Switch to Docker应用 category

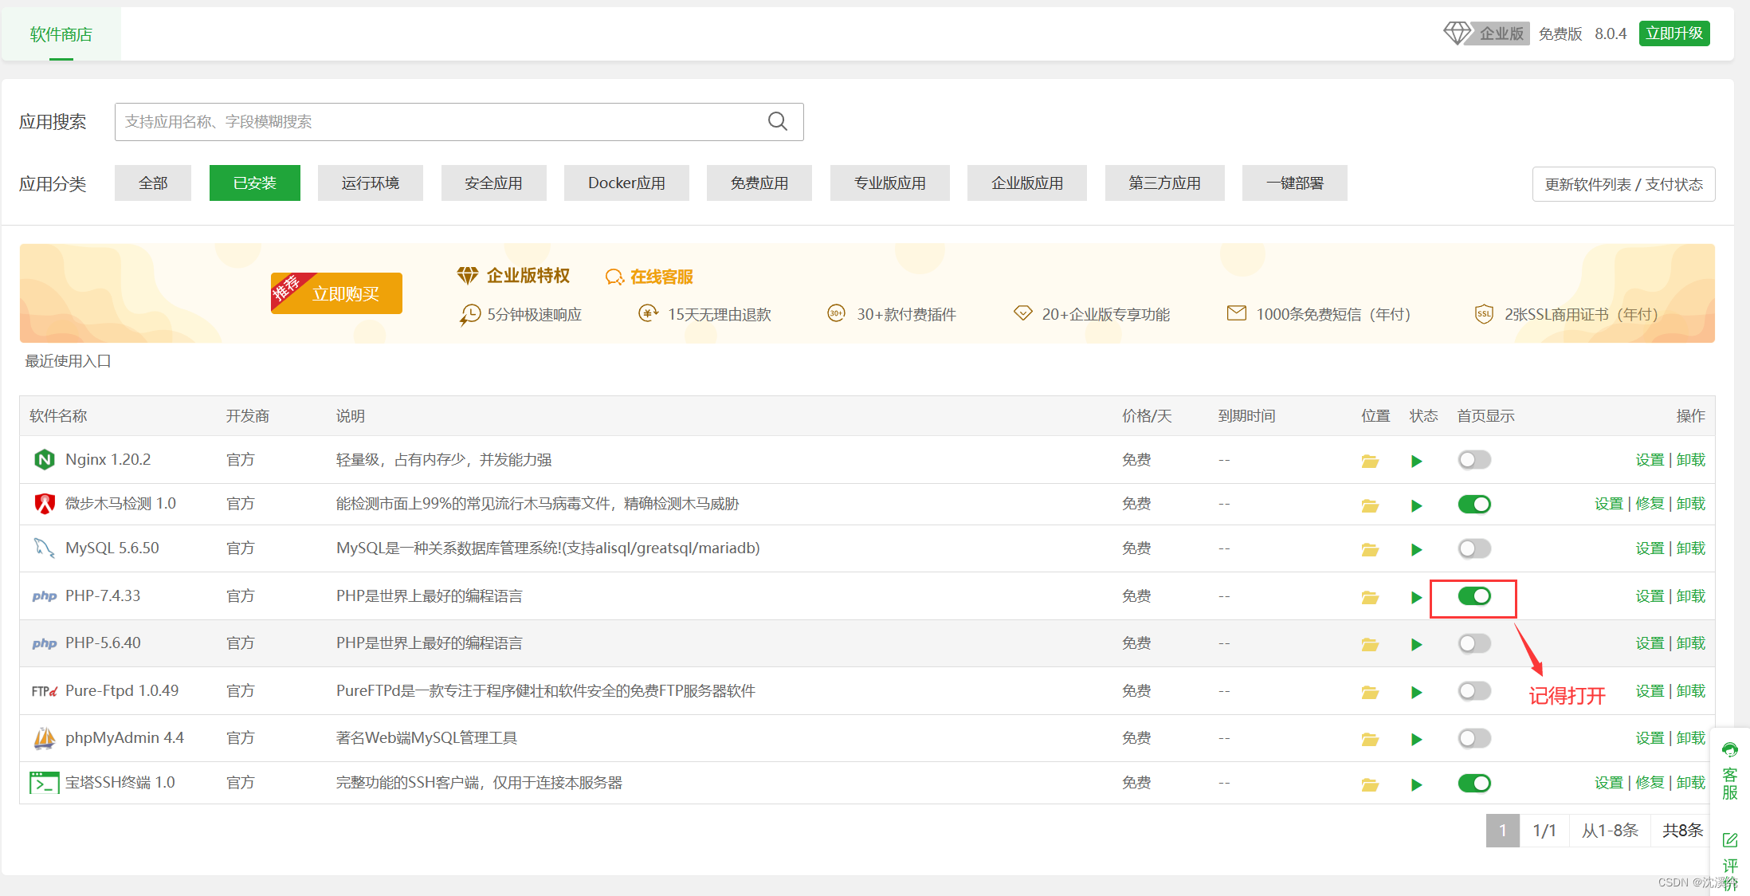coord(626,183)
